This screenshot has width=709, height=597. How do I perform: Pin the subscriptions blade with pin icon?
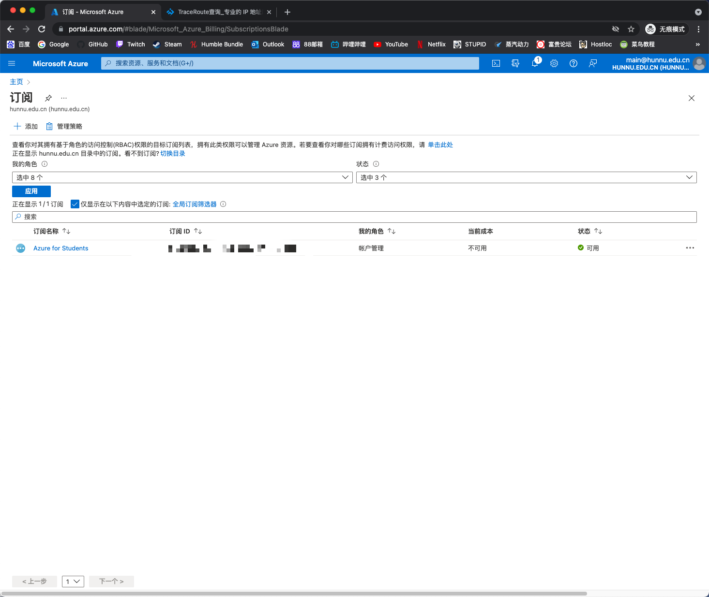pos(48,98)
